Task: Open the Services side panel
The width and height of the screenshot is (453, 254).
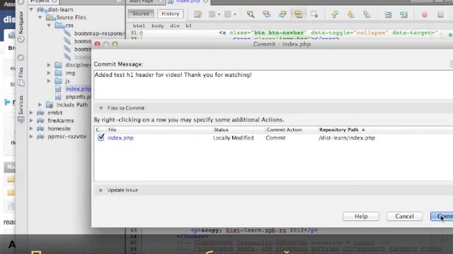Action: [x=21, y=109]
